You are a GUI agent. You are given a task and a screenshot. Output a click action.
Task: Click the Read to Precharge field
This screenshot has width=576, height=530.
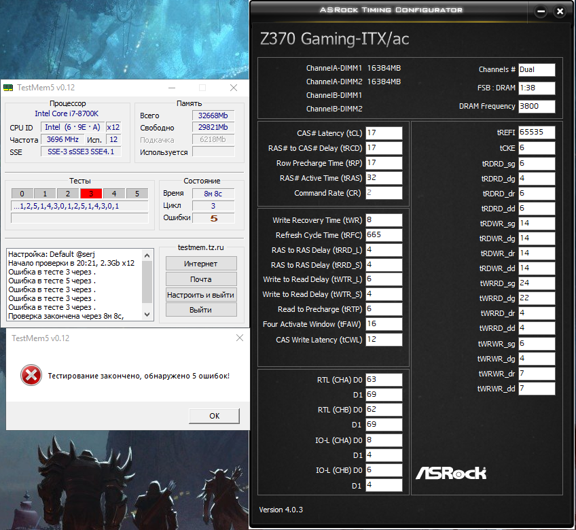click(384, 309)
